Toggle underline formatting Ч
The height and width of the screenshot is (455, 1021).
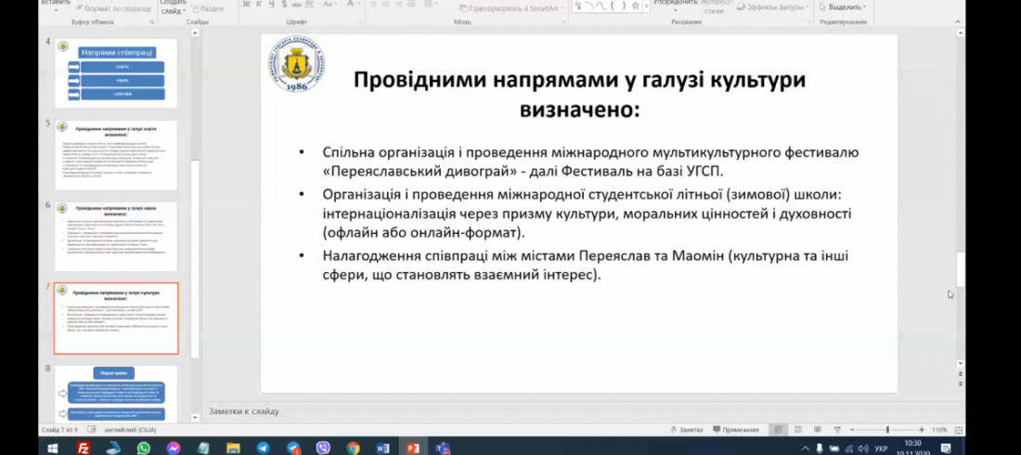(271, 5)
